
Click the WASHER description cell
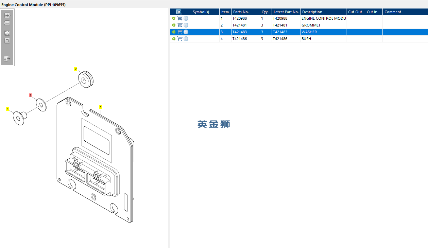323,32
